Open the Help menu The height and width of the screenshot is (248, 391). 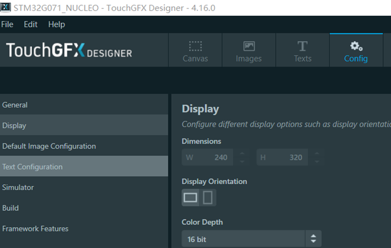click(x=57, y=24)
